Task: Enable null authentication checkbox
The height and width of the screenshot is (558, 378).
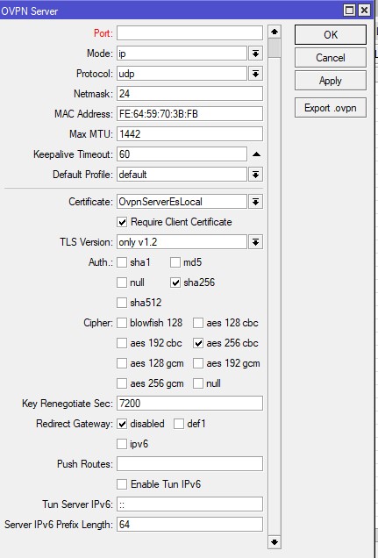Action: tap(122, 283)
